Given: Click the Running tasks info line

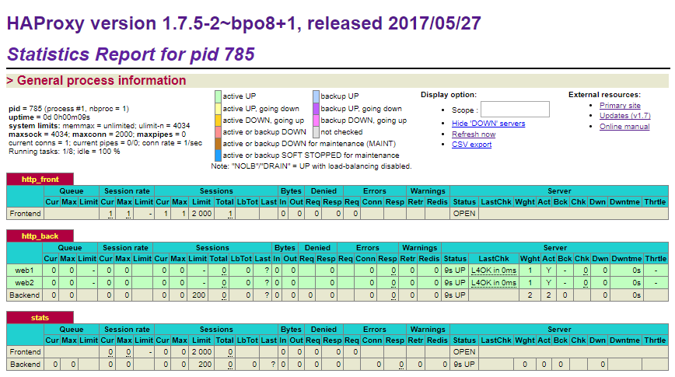Looking at the screenshot, I should [65, 152].
